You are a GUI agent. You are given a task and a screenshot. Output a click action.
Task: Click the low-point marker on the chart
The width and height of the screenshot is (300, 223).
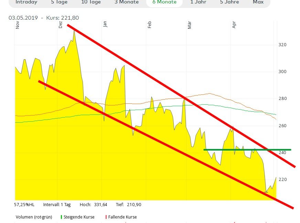coord(266,192)
